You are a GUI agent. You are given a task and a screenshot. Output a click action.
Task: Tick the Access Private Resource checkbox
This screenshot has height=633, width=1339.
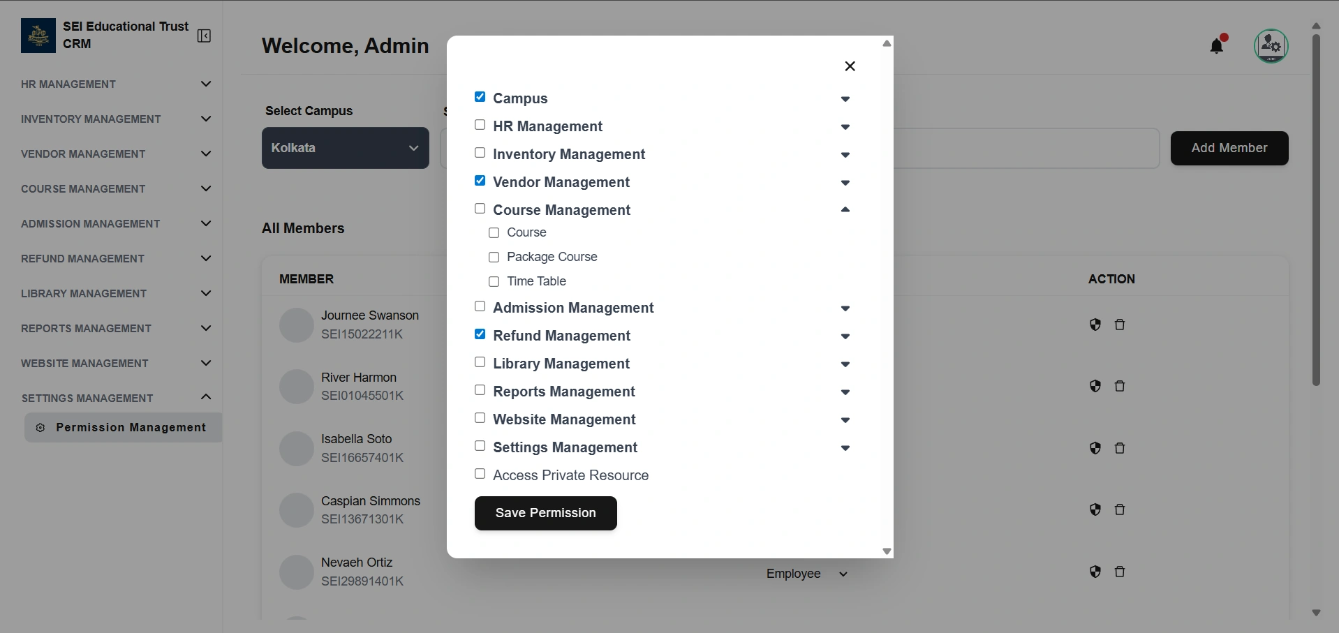[480, 474]
